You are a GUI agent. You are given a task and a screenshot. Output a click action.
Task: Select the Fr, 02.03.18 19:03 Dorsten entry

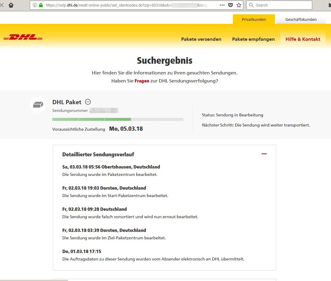104,188
